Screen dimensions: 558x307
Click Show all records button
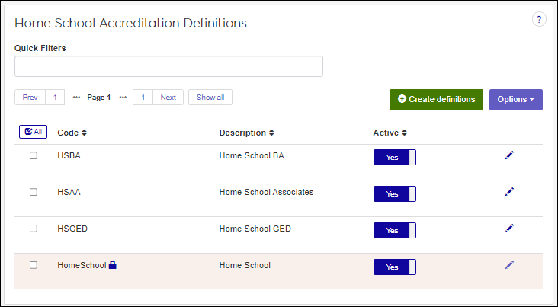point(210,98)
